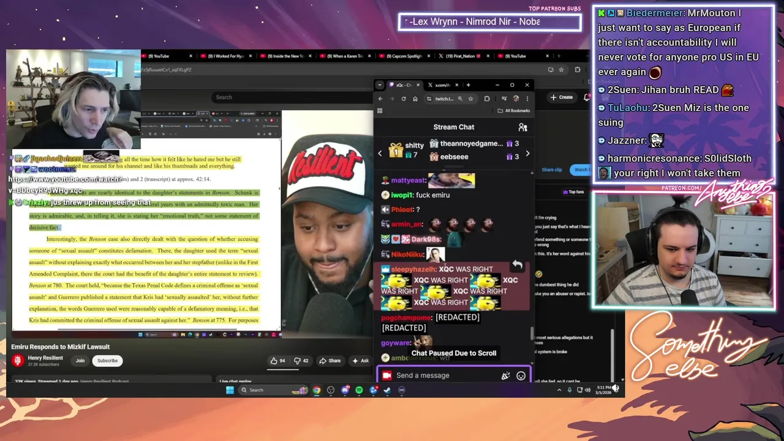
Task: Open Henry Resilient channel avatar
Action: coord(18,361)
